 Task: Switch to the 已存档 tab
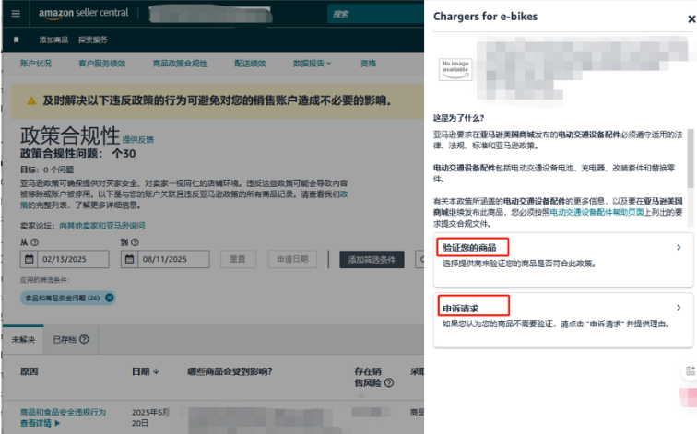71,339
